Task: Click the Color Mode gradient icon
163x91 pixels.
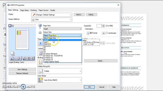Action: click(41, 80)
